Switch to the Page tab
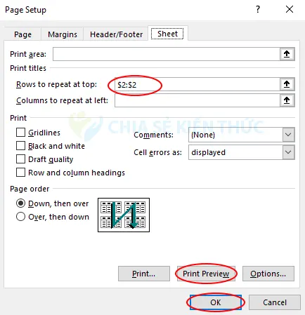Image resolution: width=305 pixels, height=315 pixels. (x=22, y=34)
